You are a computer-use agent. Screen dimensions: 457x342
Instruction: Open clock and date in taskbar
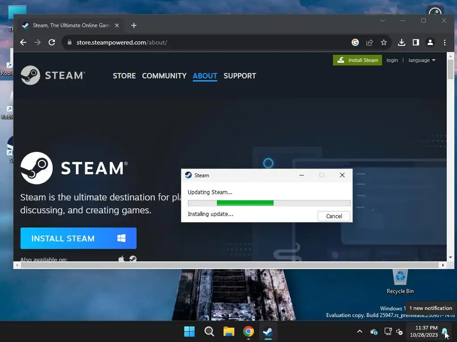click(424, 331)
